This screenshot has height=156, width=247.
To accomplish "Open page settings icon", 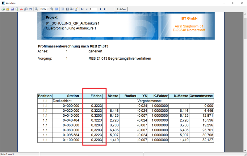I will click(72, 9).
